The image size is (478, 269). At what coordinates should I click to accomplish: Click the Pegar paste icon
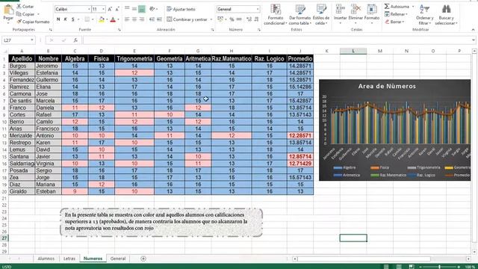(8, 10)
